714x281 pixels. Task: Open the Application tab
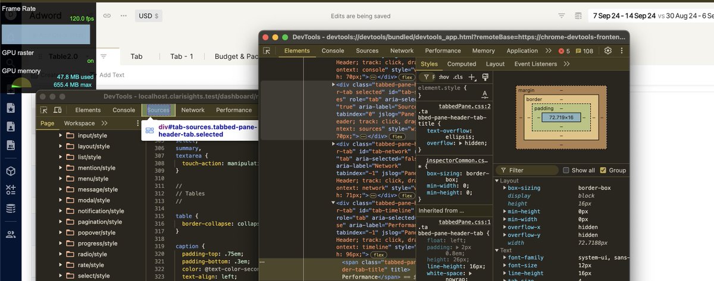[x=522, y=51]
